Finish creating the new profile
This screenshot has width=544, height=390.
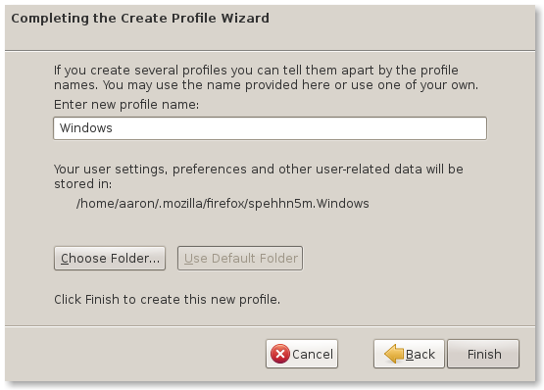(483, 354)
